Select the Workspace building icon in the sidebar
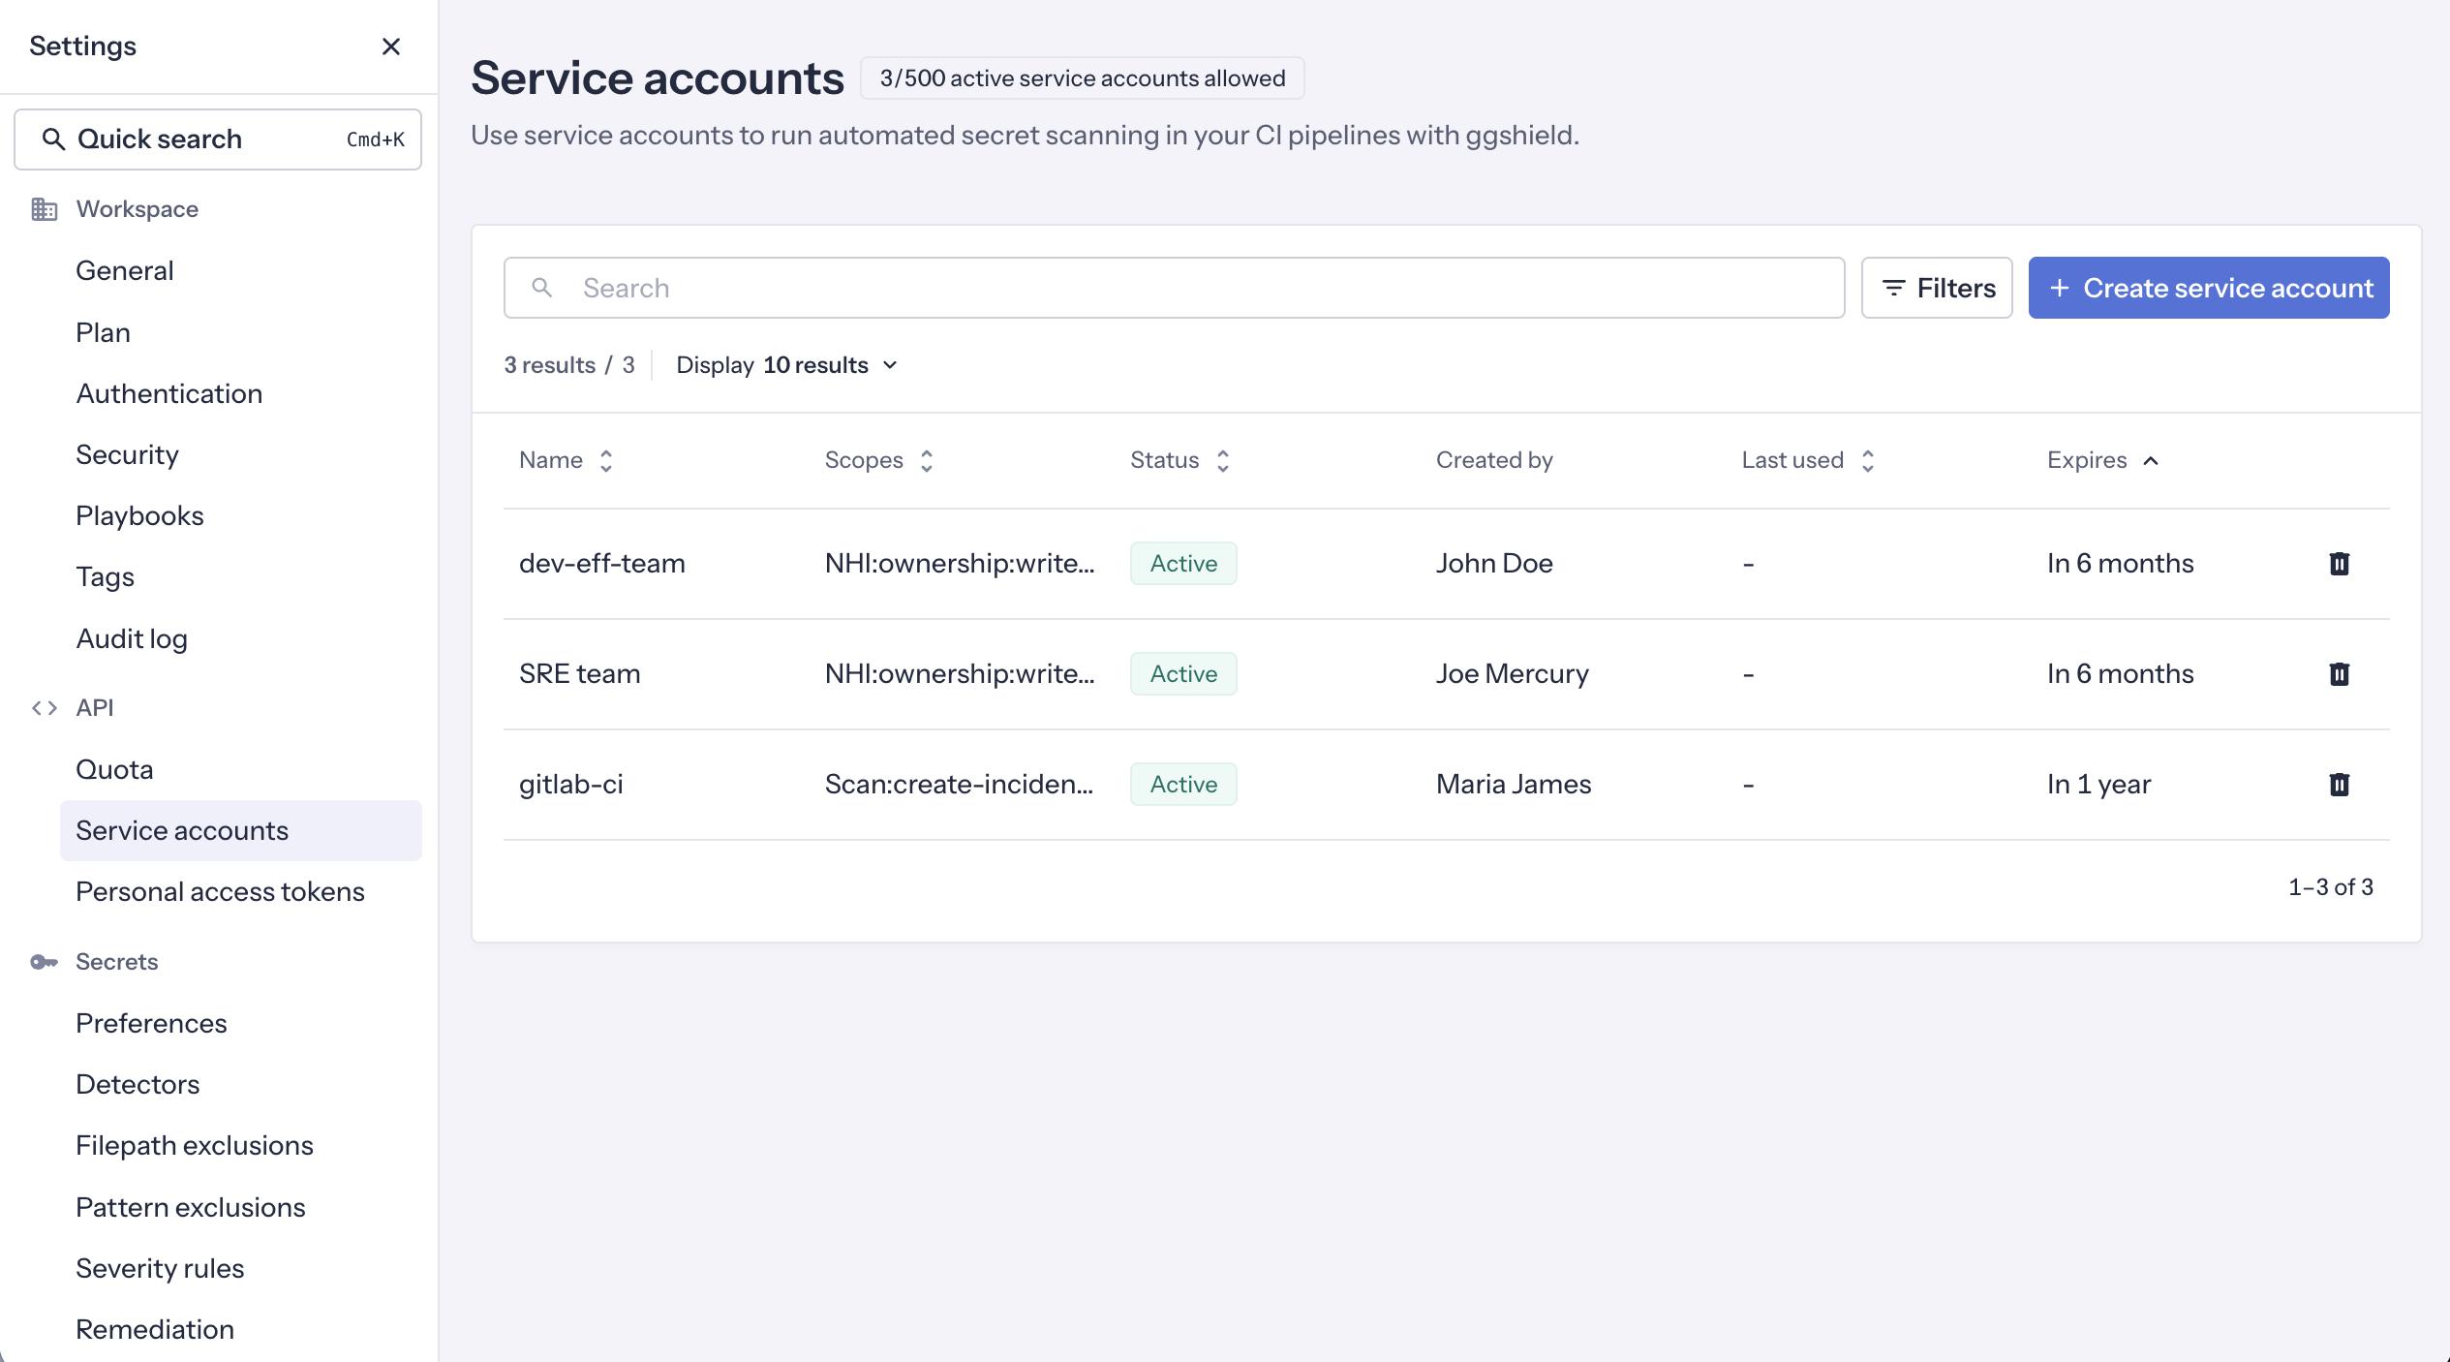Viewport: 2450px width, 1362px height. (46, 208)
